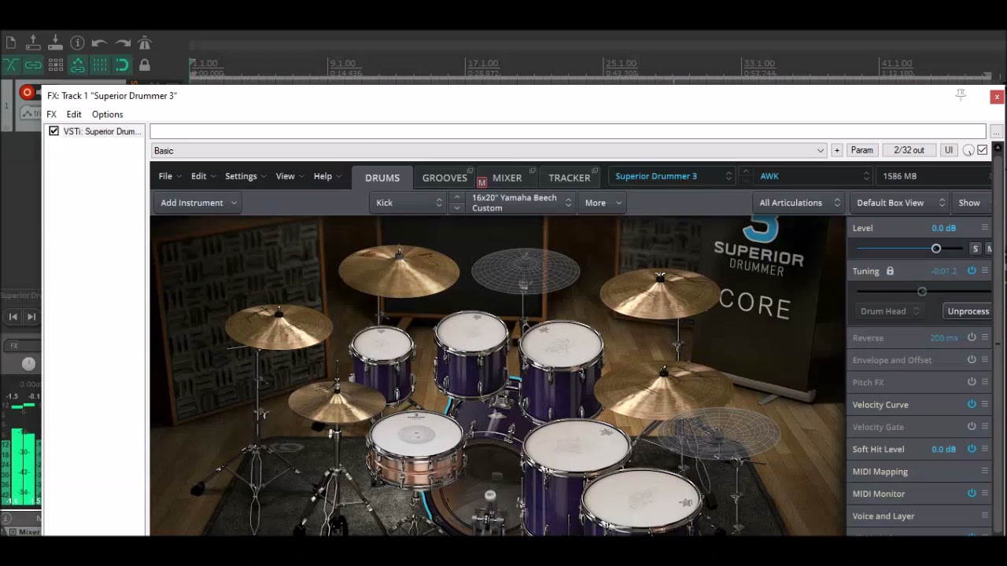
Task: Open the Edit menu in FX window
Action: [74, 114]
